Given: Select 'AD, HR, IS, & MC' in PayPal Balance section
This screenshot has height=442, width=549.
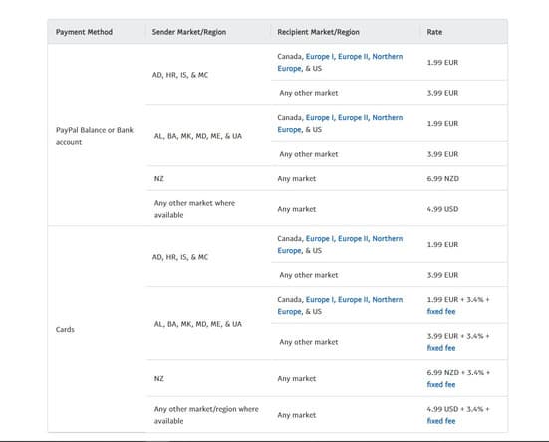Looking at the screenshot, I should [180, 75].
